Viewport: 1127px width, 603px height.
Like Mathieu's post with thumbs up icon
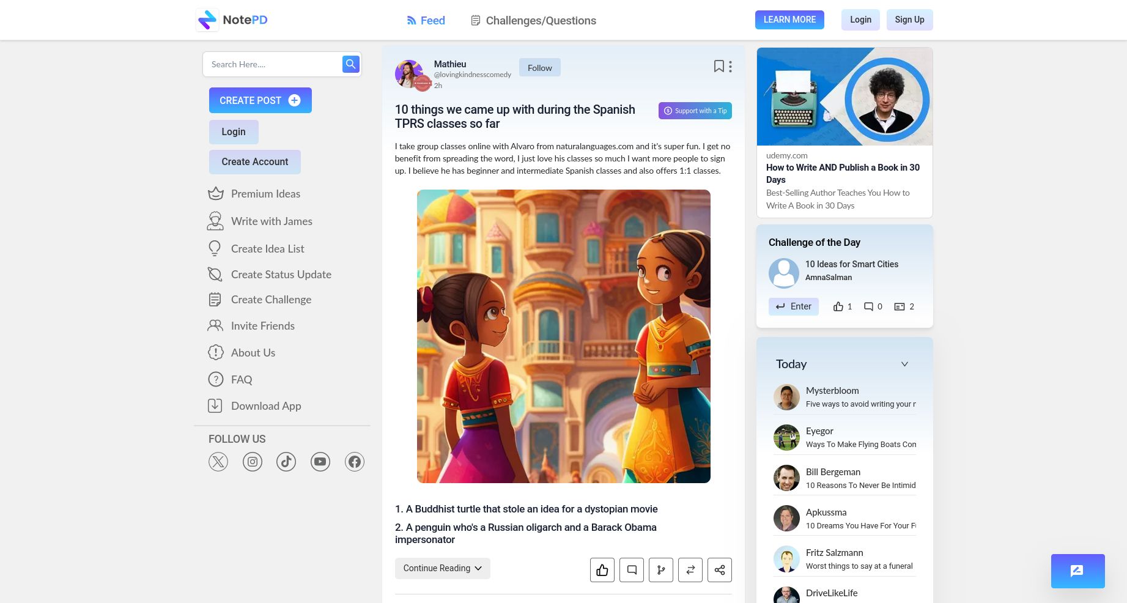coord(602,569)
